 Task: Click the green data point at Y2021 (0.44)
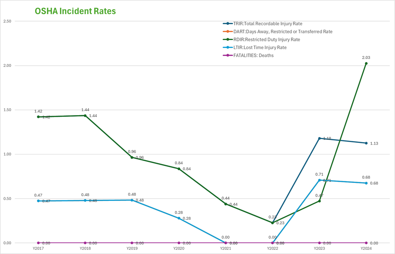coord(225,204)
